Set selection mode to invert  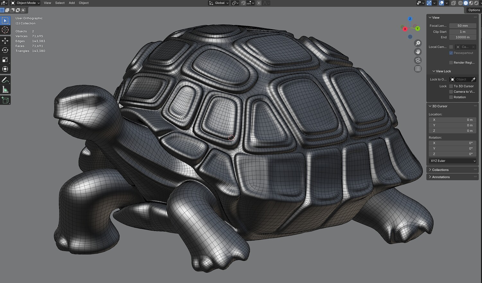click(18, 10)
